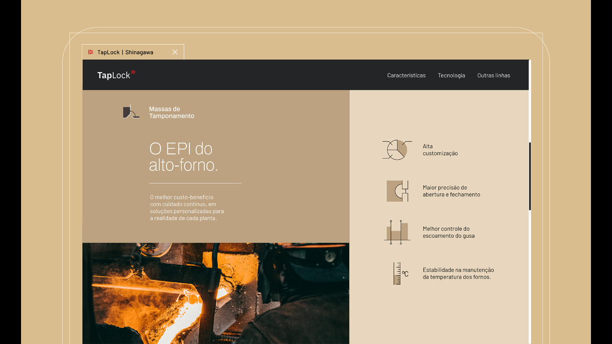612x344 pixels.
Task: Click the opening and closing precision icon
Action: click(x=397, y=191)
